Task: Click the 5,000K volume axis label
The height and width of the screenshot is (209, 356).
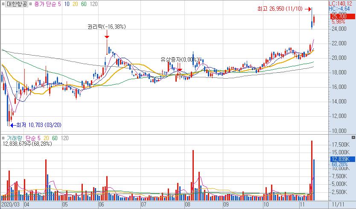Action: (x=340, y=184)
